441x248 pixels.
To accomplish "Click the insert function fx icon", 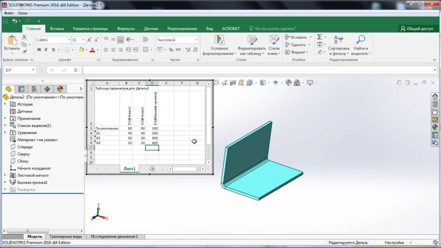I will (x=76, y=70).
